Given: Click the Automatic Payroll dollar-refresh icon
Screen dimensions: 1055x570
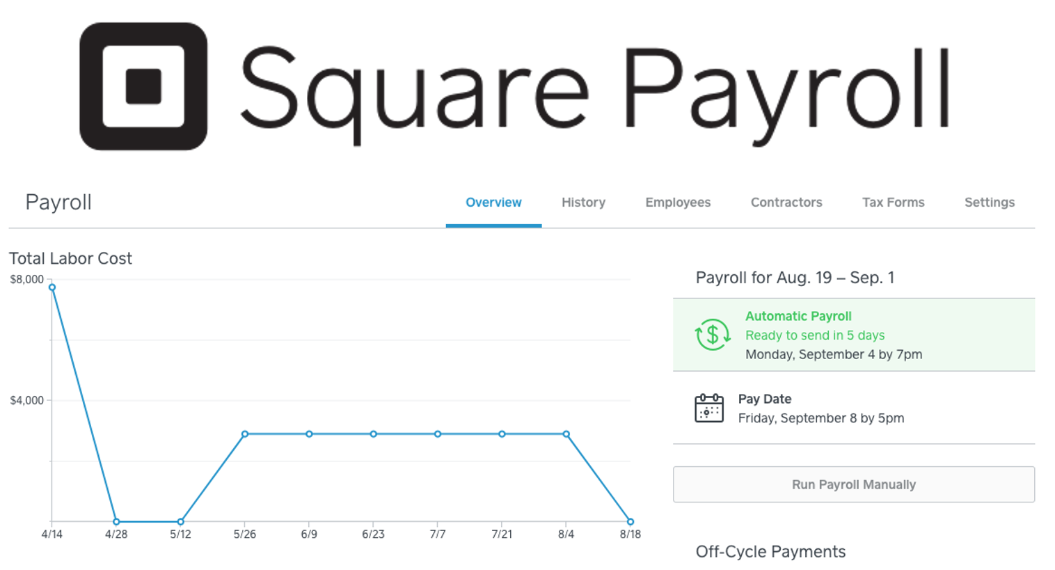Looking at the screenshot, I should click(x=711, y=335).
